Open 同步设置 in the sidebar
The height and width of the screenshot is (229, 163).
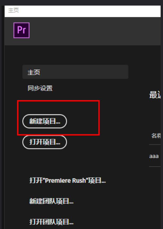coord(40,88)
